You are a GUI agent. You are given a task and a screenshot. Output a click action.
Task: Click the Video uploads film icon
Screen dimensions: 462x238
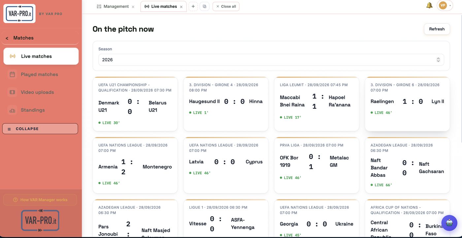coord(12,92)
